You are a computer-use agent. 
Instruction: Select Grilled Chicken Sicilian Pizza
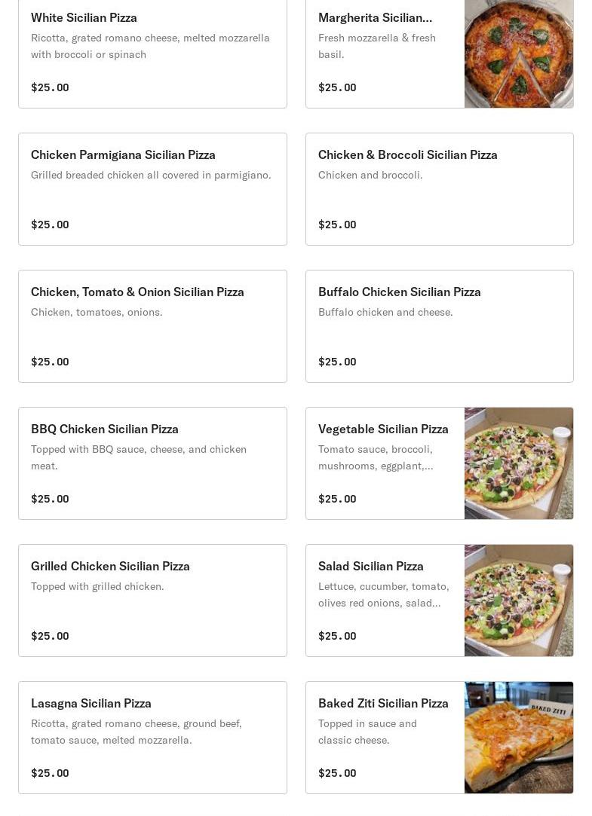tap(110, 566)
